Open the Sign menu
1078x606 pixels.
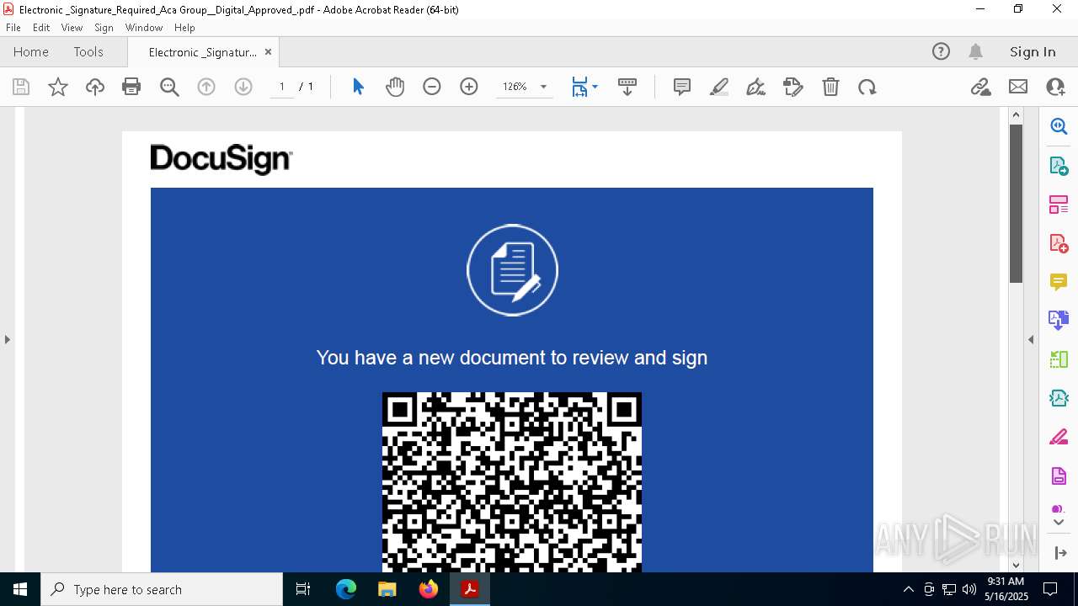coord(104,28)
